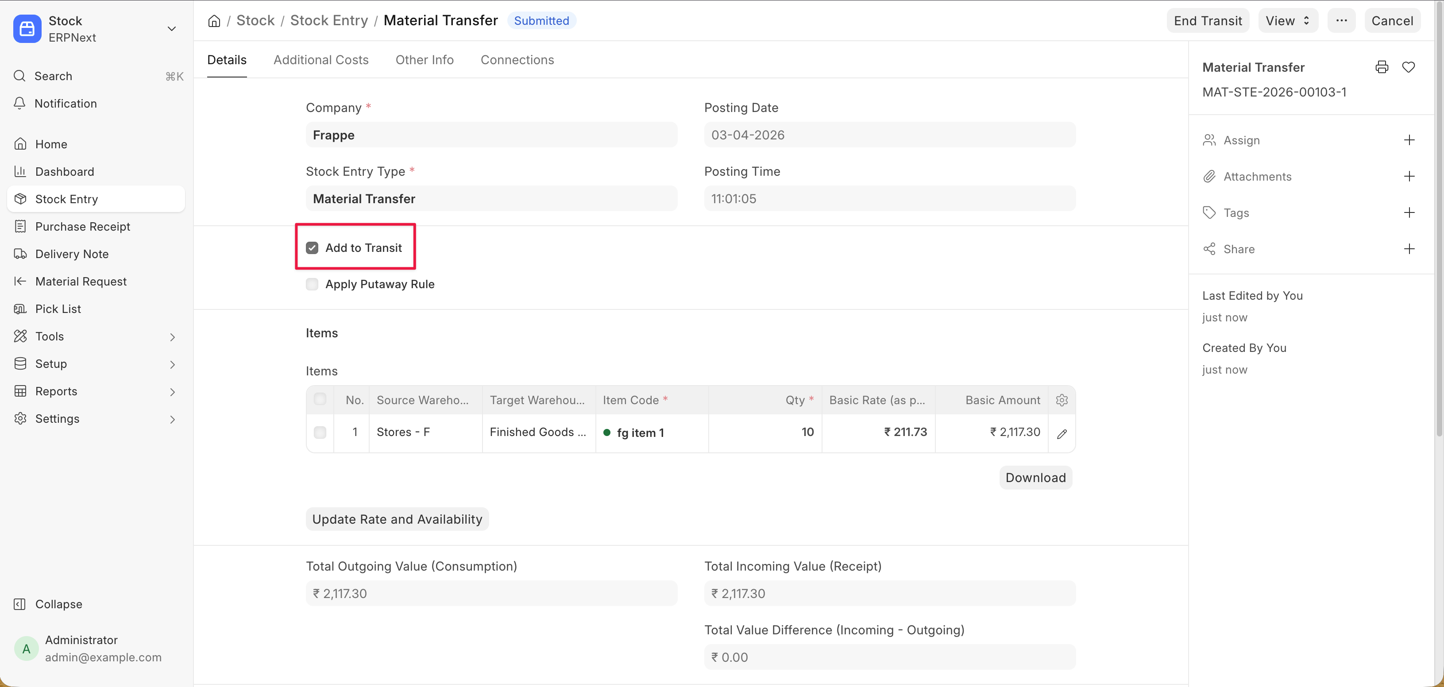Click the heart like icon
This screenshot has width=1444, height=687.
point(1408,67)
